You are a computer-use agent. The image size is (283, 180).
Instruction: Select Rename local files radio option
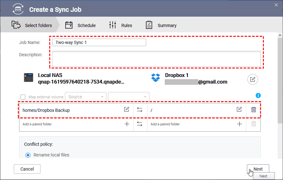[x=28, y=155]
